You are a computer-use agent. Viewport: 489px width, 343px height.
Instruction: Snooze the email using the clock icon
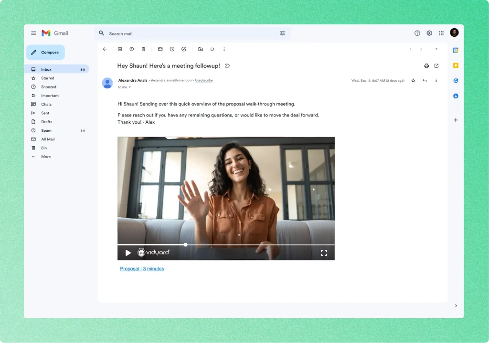pyautogui.click(x=171, y=49)
